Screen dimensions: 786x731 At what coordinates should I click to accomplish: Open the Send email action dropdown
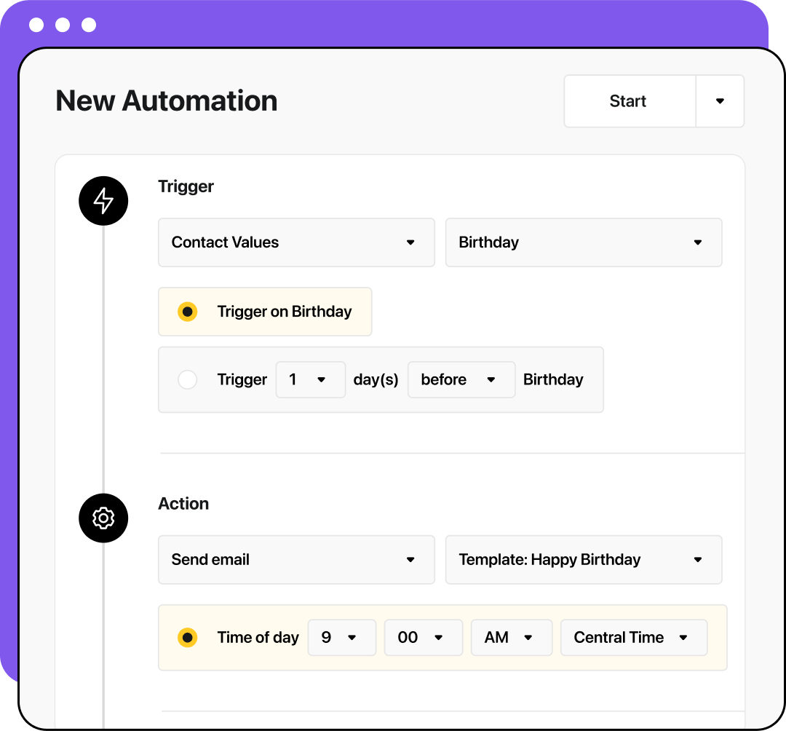pos(296,559)
